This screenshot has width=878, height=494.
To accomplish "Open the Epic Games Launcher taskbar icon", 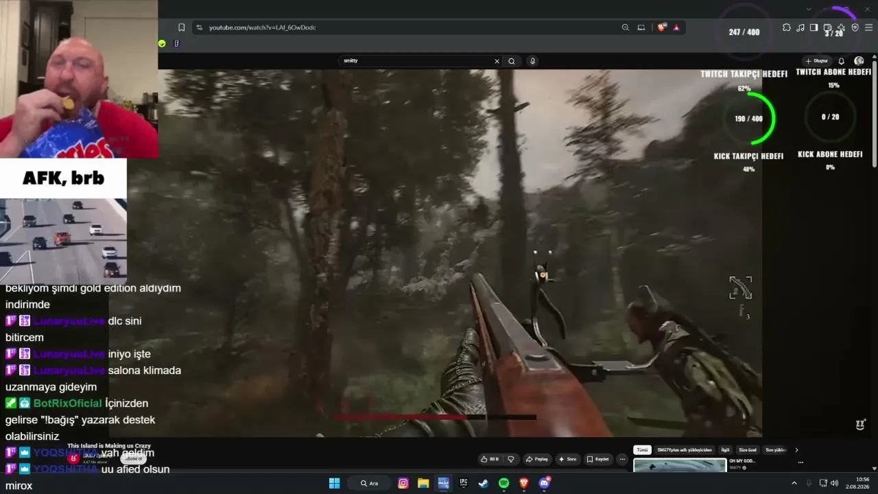I will 464,483.
